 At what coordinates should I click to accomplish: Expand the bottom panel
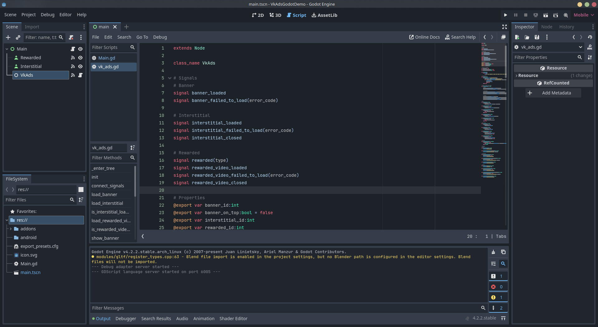click(503, 318)
